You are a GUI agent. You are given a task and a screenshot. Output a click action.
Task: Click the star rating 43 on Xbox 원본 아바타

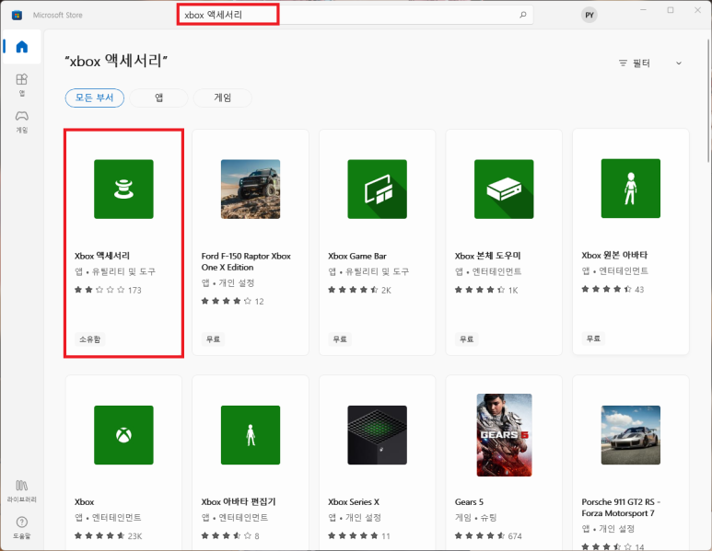coord(613,290)
